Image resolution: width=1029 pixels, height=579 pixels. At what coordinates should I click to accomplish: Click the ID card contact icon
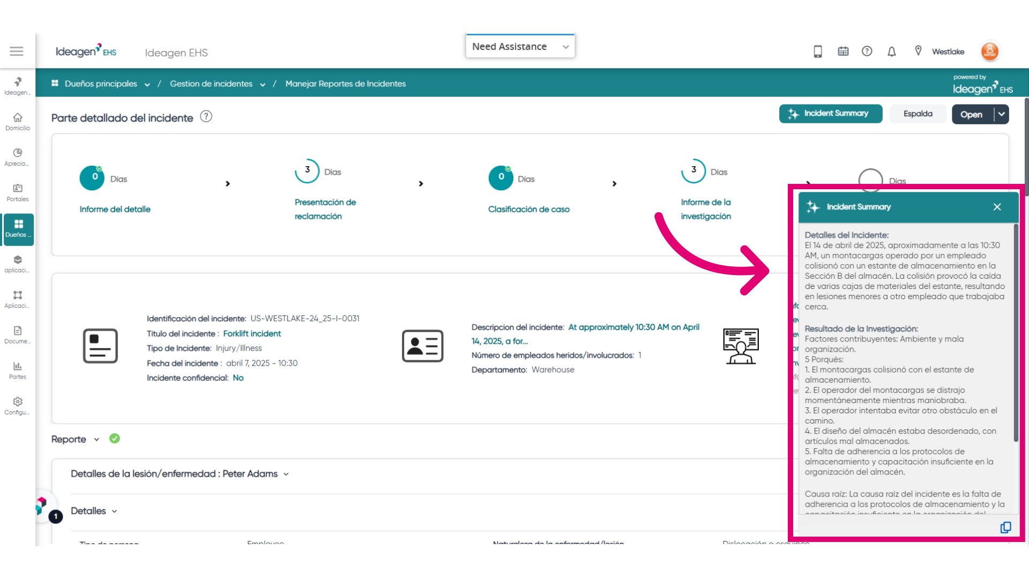tap(423, 346)
